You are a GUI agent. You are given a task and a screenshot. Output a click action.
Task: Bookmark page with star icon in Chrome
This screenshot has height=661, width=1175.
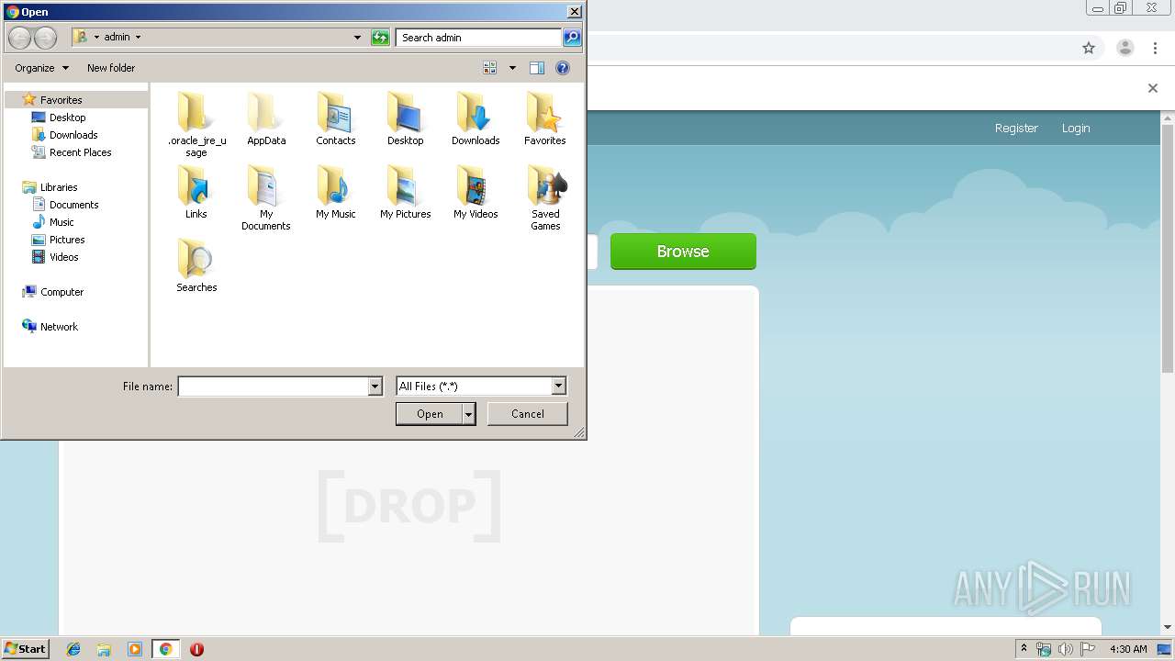tap(1089, 48)
